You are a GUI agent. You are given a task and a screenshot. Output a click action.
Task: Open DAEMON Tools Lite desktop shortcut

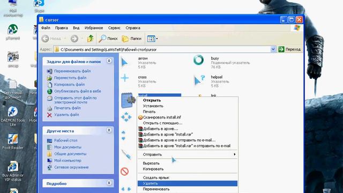pos(13,116)
